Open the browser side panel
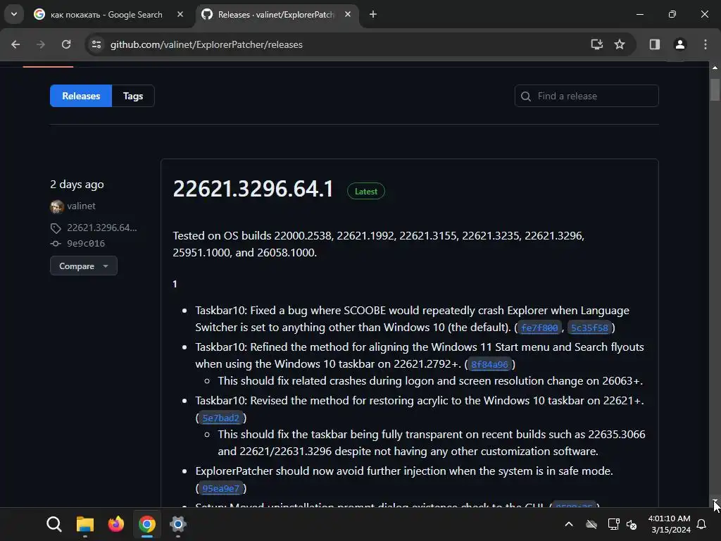Screen dimensions: 721x541 pyautogui.click(x=655, y=44)
